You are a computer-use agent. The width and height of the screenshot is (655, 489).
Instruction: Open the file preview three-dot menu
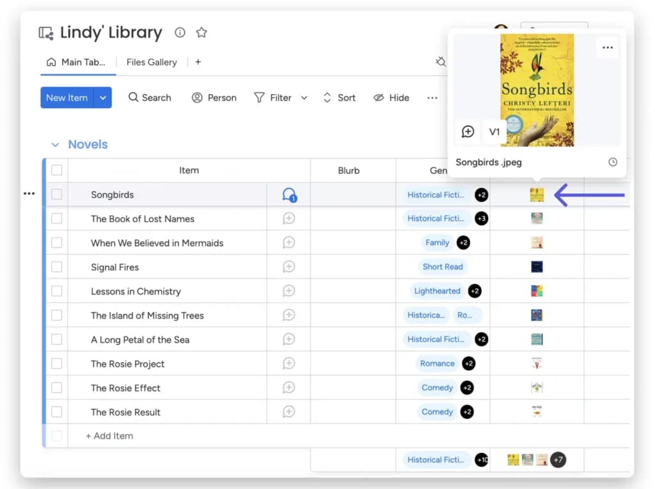[608, 47]
